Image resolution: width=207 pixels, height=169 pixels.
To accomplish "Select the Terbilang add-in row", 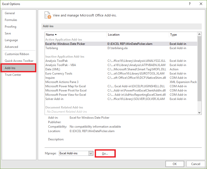I will point(121,48).
